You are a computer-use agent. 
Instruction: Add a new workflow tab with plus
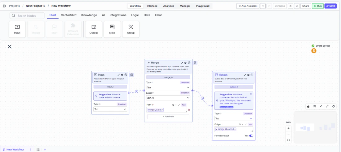click(45, 150)
